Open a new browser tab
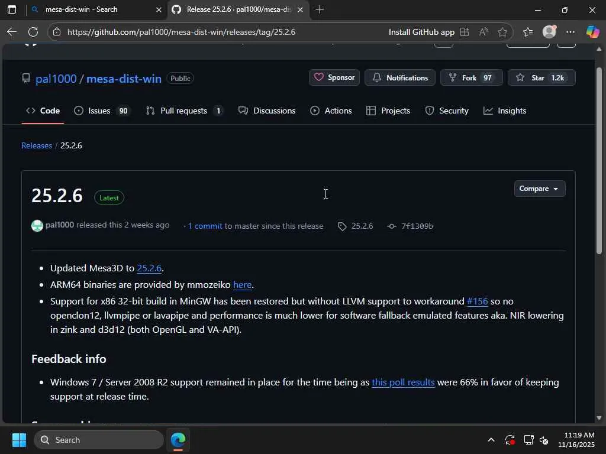The image size is (606, 454). 320,9
